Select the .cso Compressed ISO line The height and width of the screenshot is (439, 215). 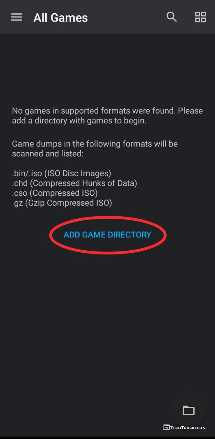[x=55, y=193]
